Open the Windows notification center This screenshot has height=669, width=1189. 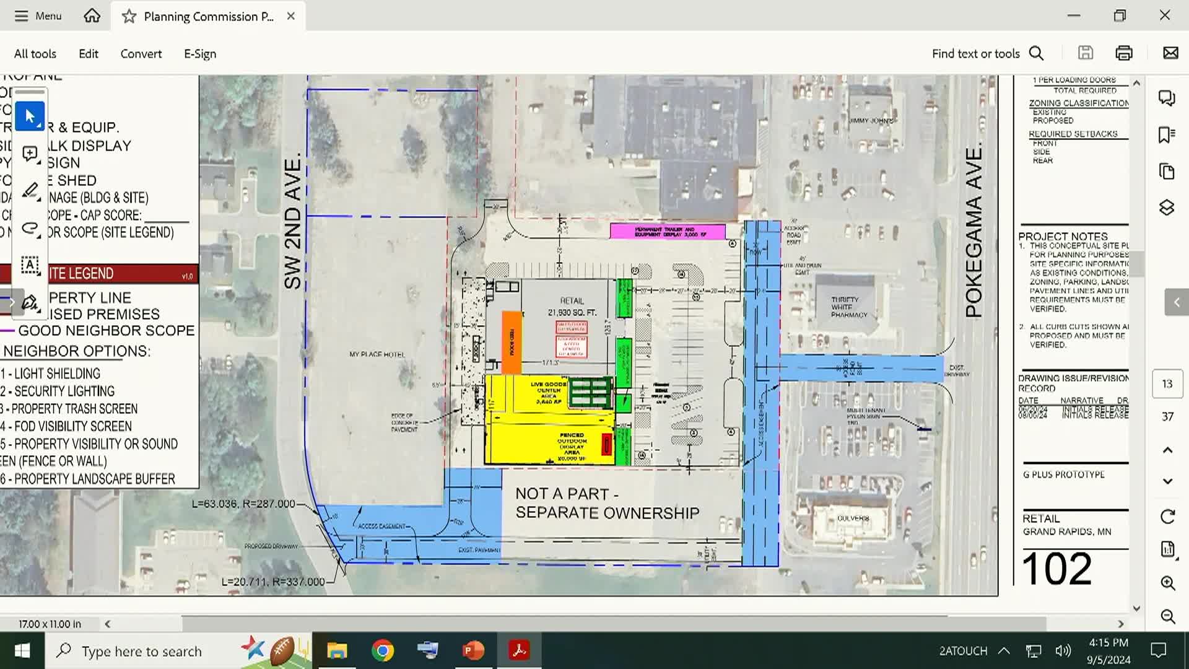point(1158,651)
